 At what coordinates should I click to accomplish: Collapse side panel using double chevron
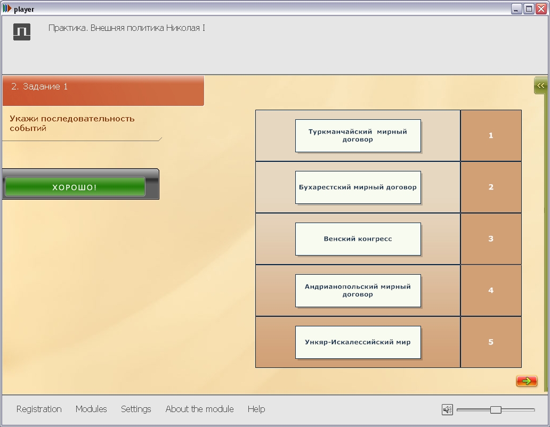coord(541,86)
